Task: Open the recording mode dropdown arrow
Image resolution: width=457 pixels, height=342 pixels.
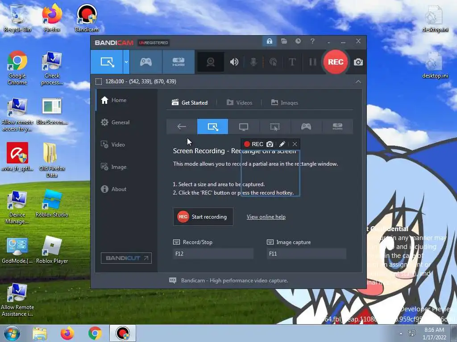Action: tap(126, 62)
